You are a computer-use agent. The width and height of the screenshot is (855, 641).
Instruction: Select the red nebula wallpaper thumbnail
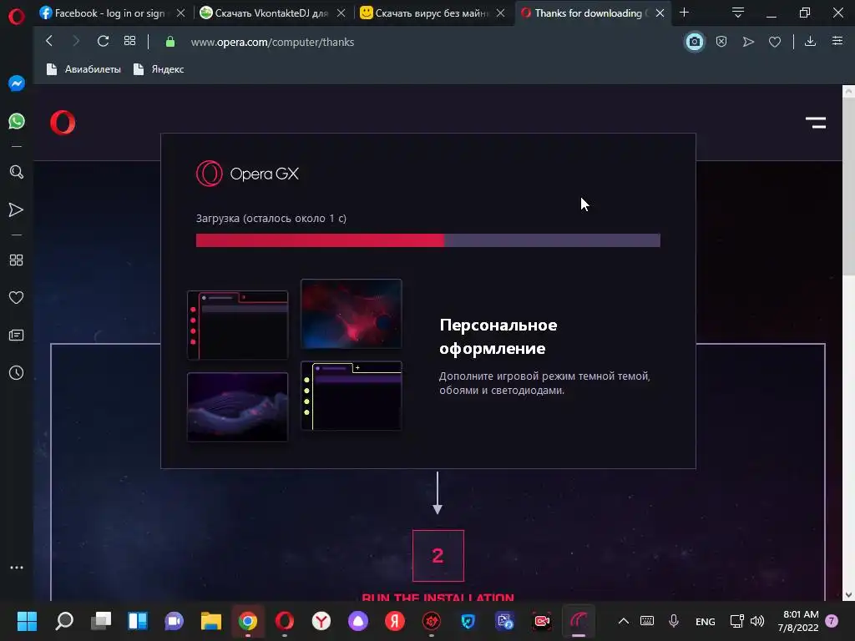pyautogui.click(x=352, y=314)
